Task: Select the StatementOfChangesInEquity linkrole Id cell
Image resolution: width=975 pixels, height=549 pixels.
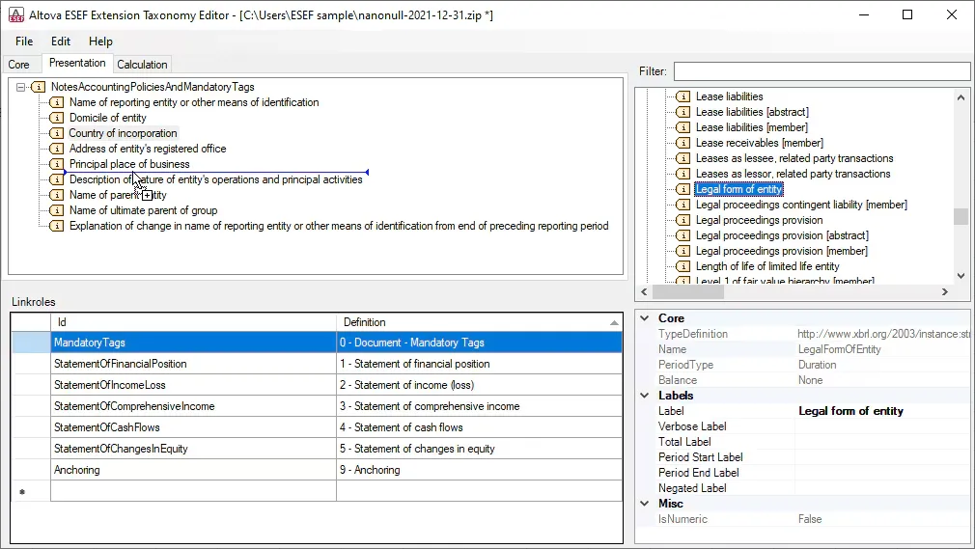Action: click(x=193, y=449)
